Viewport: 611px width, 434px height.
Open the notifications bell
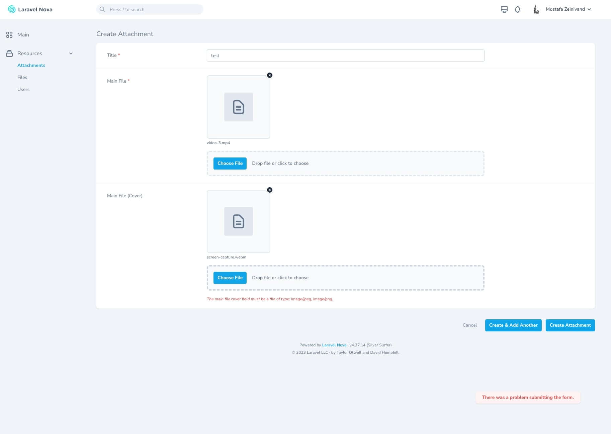click(x=517, y=9)
